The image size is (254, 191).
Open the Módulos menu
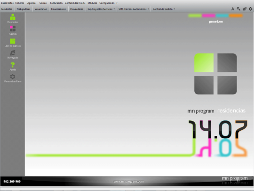[x=92, y=3]
